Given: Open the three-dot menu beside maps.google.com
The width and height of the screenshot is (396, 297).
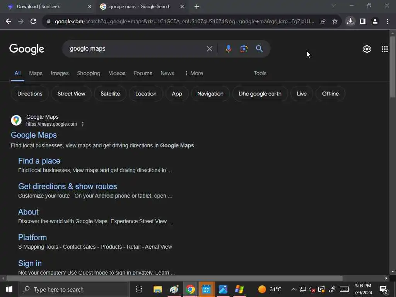Looking at the screenshot, I should click(83, 124).
